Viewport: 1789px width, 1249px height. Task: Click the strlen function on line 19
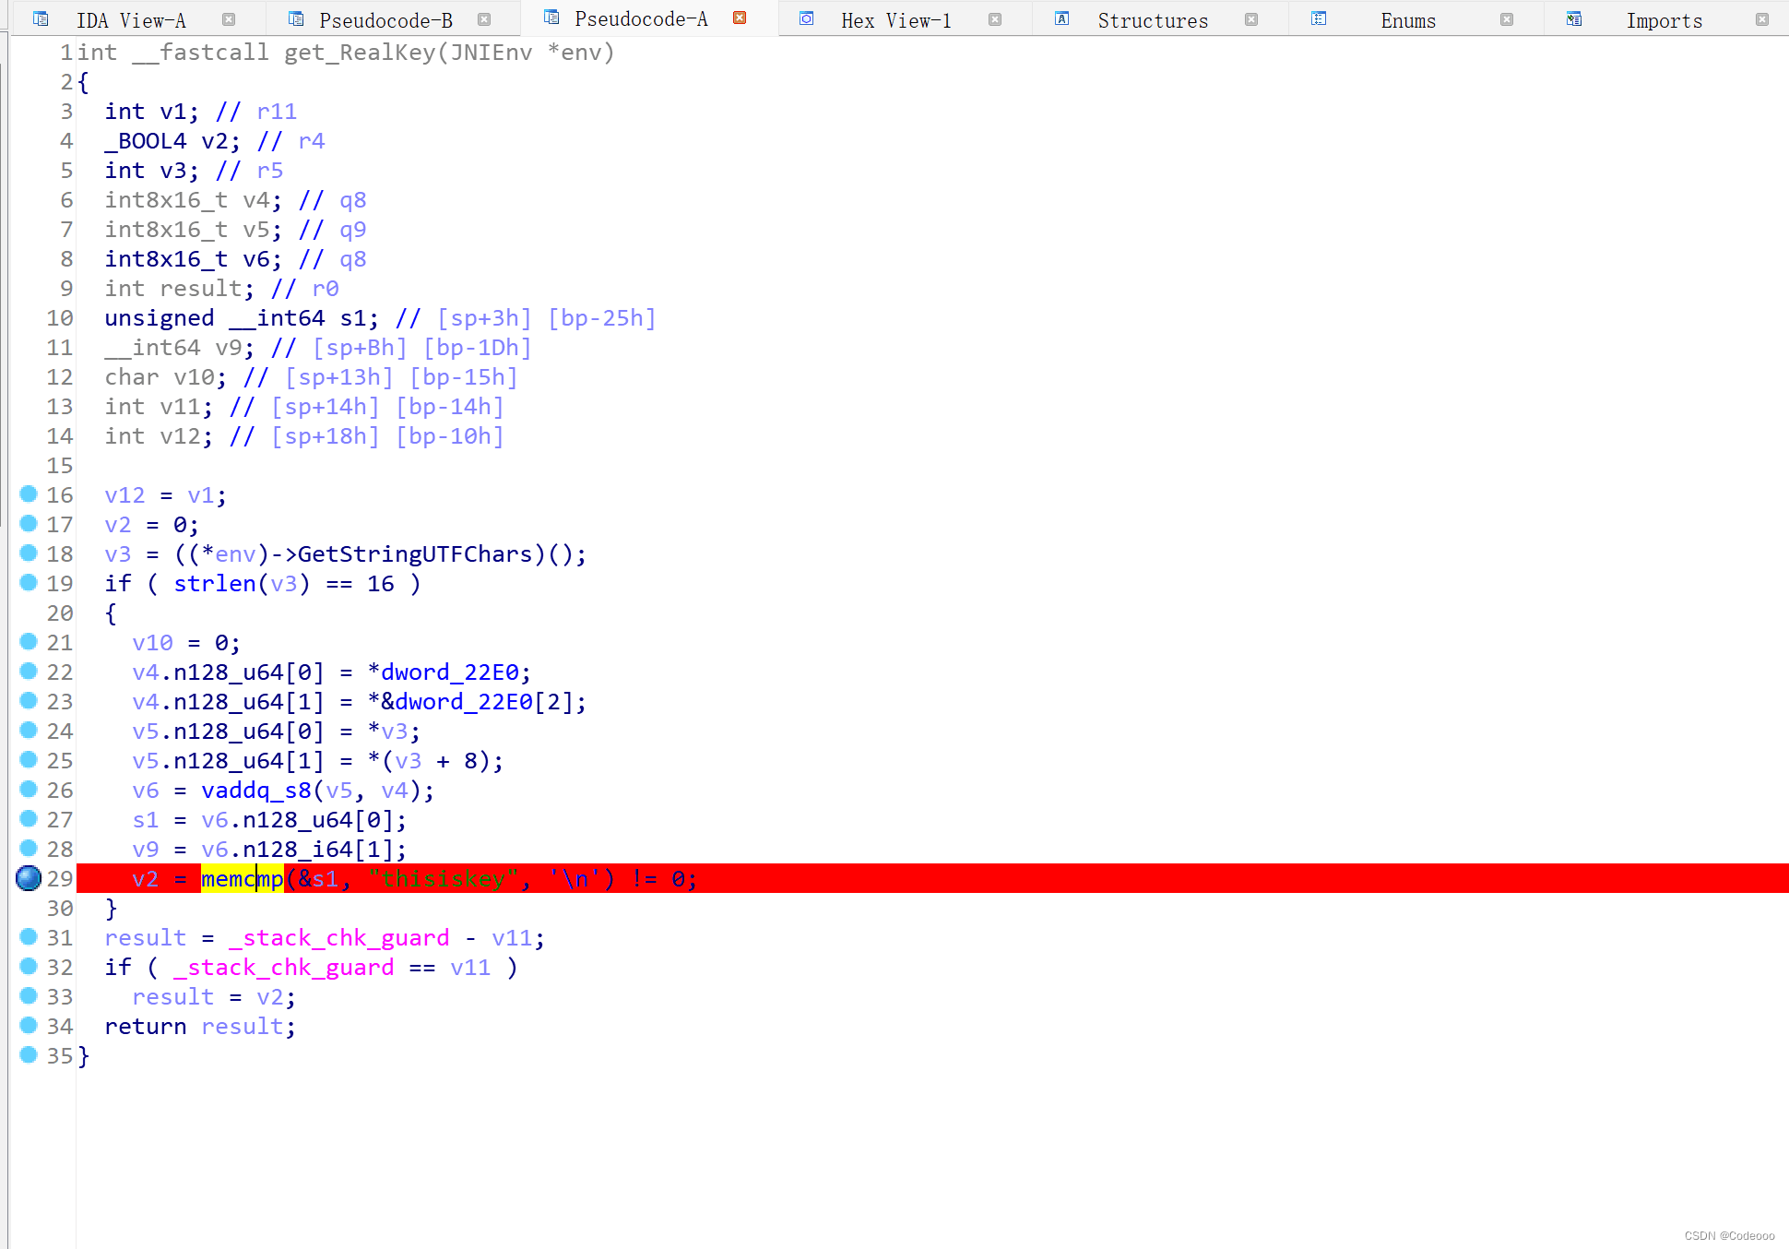point(215,584)
